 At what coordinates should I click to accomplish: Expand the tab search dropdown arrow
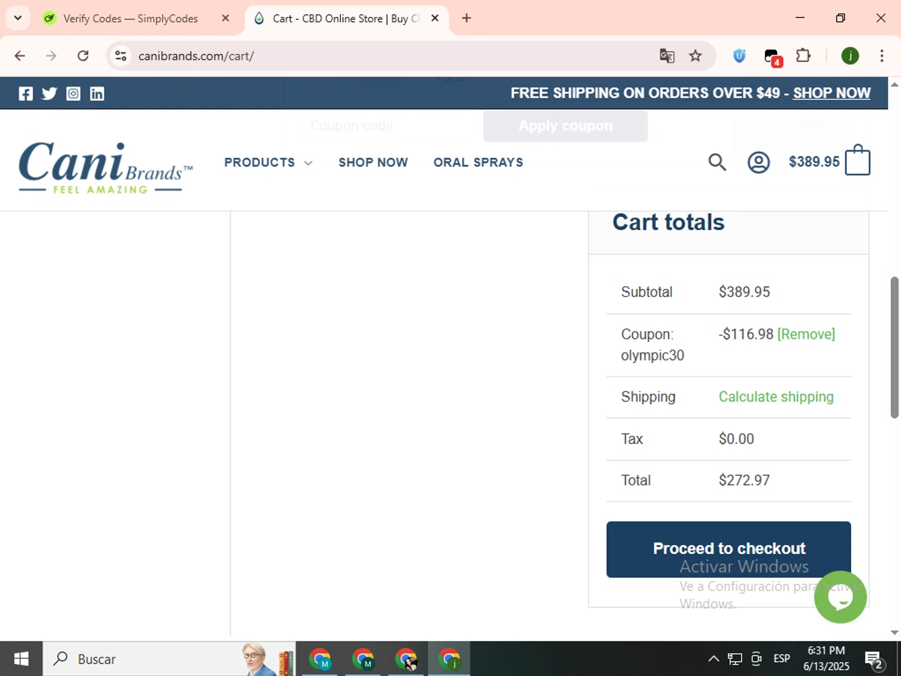(x=18, y=18)
